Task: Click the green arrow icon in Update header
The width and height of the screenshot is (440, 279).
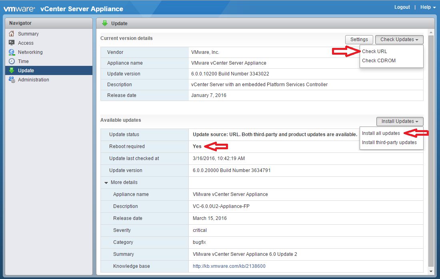Action: point(105,23)
